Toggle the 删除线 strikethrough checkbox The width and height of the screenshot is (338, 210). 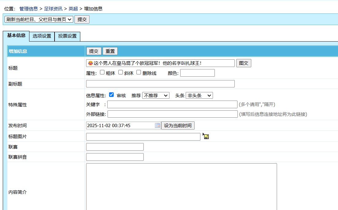139,72
